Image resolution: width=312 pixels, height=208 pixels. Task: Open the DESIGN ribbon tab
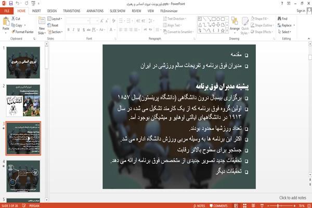[x=52, y=11]
